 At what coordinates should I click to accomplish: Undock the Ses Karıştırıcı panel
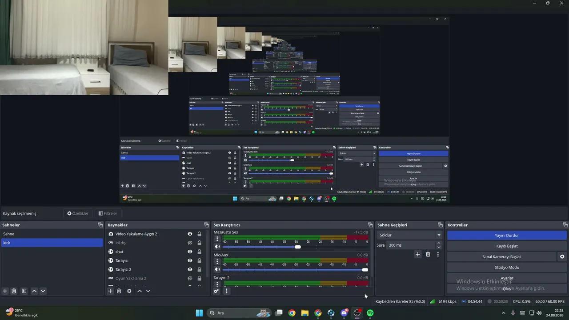tap(370, 225)
